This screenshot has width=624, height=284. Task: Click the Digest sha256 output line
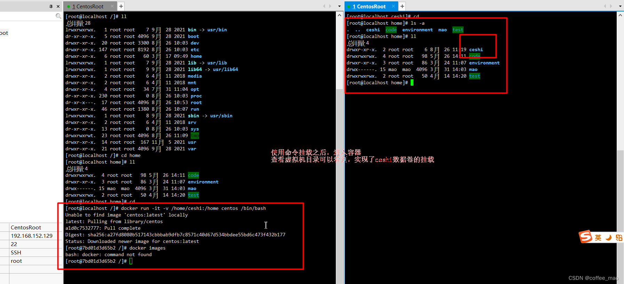point(175,235)
